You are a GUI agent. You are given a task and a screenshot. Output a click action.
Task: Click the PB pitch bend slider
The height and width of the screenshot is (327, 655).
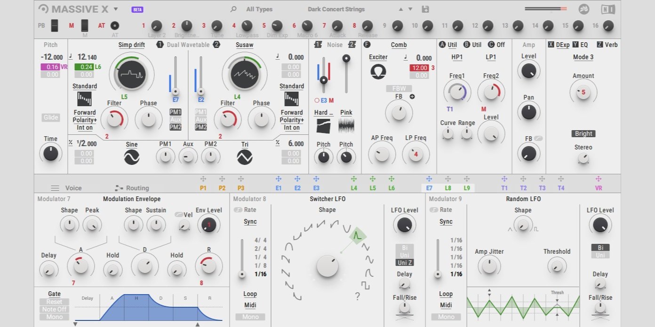coord(55,25)
